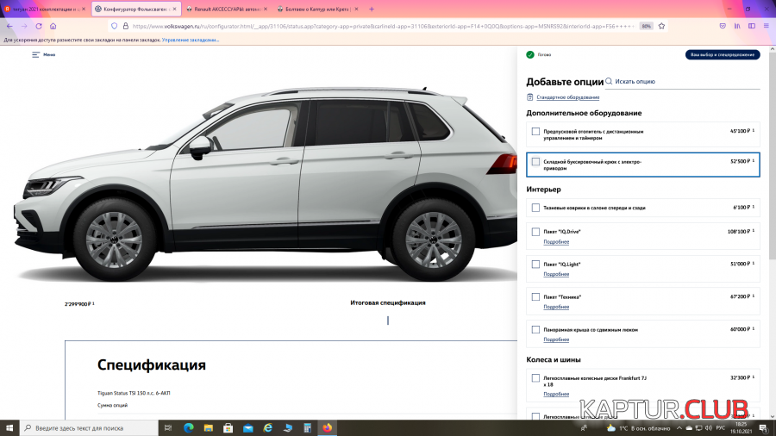The height and width of the screenshot is (436, 776).
Task: Click the Готово status indicator
Action: coord(538,55)
